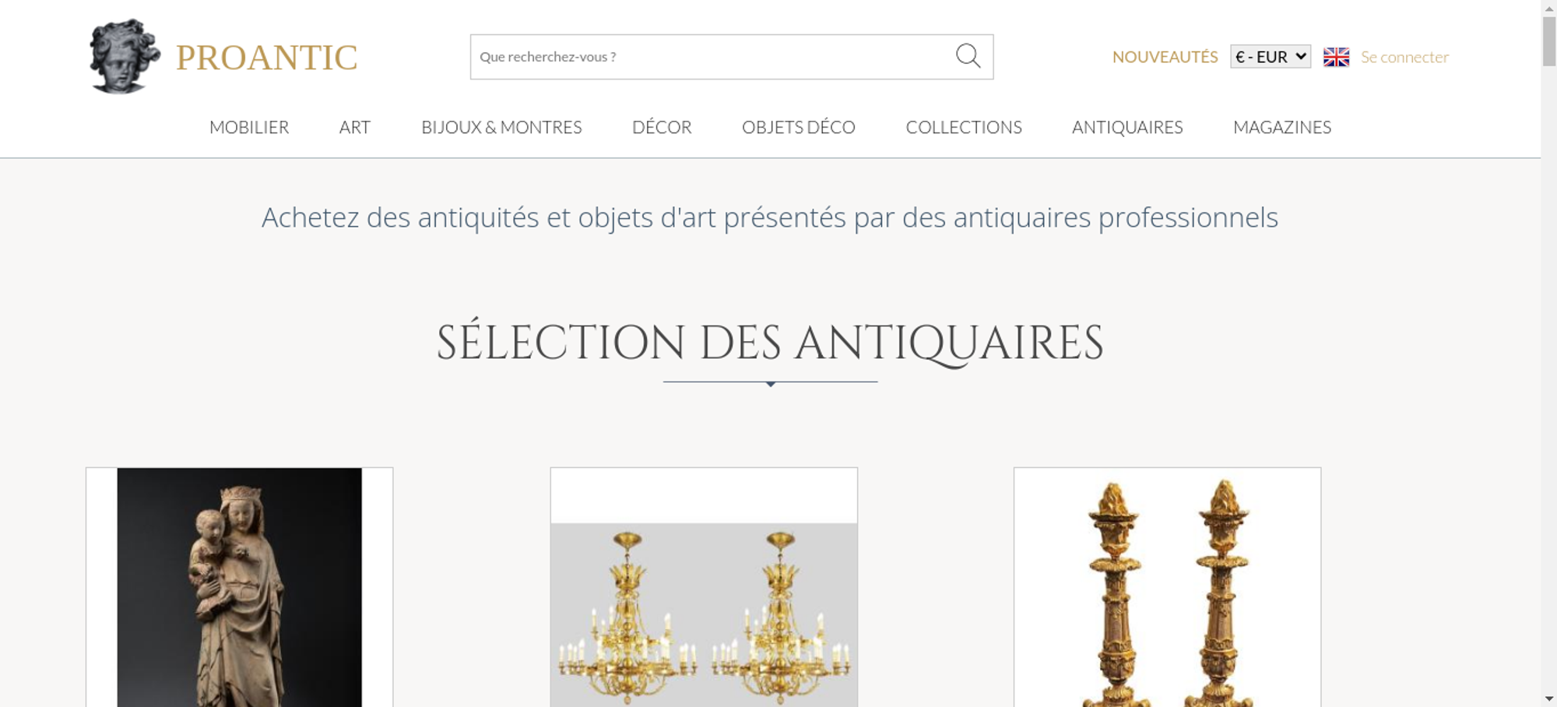
Task: Click the 'Que recherchez-vous ?' search field
Action: point(712,57)
